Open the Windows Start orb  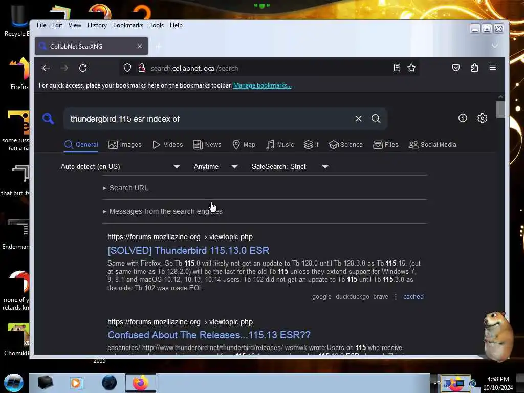pyautogui.click(x=13, y=383)
